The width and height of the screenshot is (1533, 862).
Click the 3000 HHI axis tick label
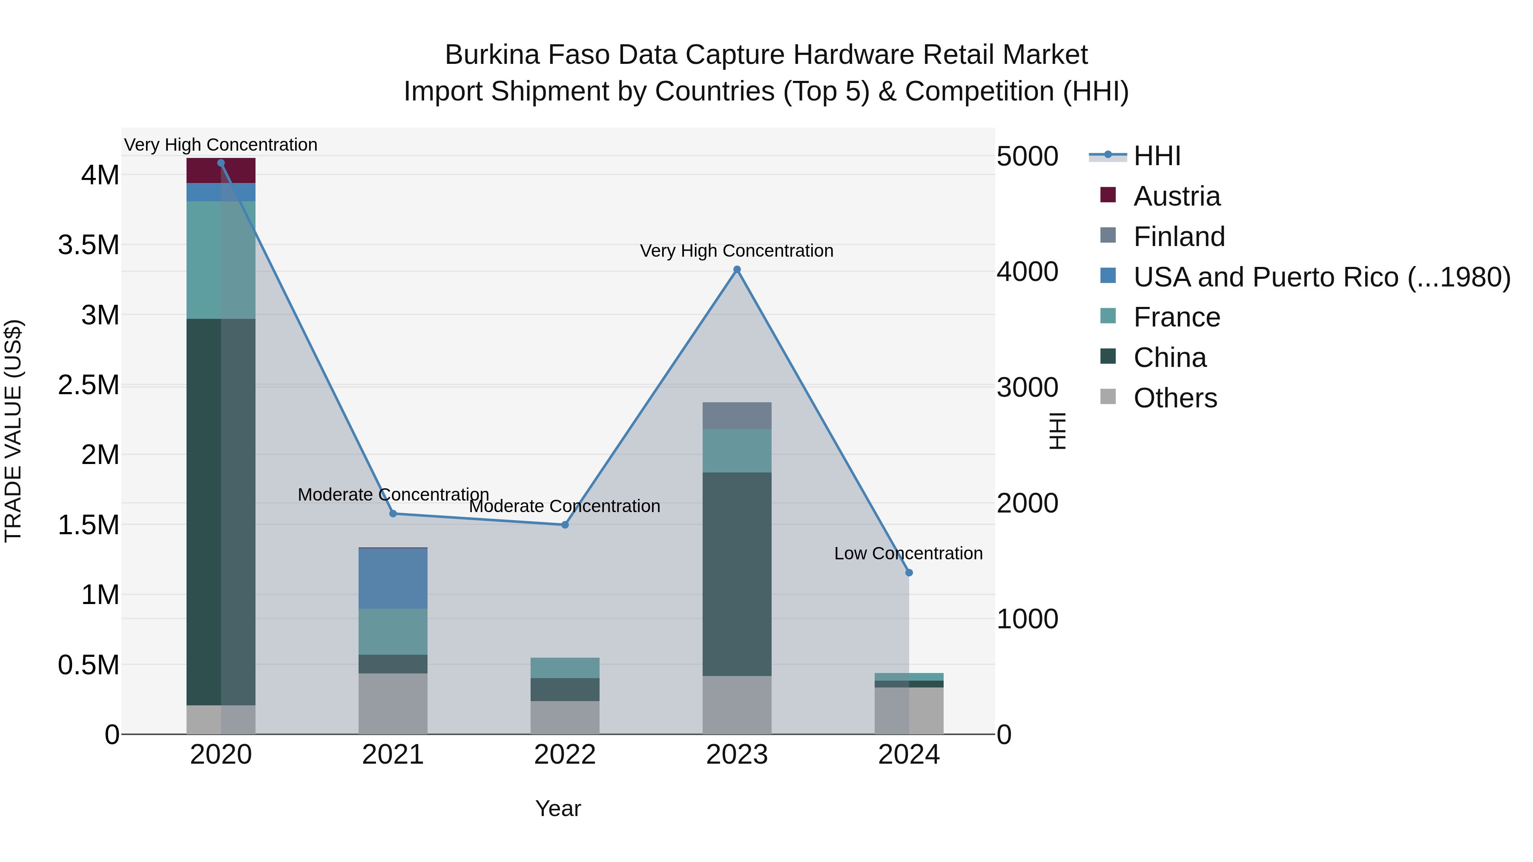point(1028,388)
